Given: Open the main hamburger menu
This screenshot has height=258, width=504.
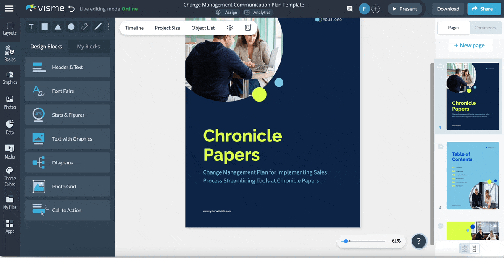Looking at the screenshot, I should coord(9,8).
